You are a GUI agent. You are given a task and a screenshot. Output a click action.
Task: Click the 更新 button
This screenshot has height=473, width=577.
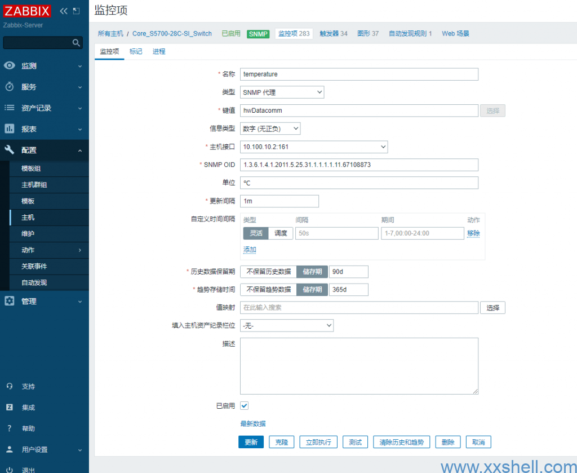[x=251, y=443]
